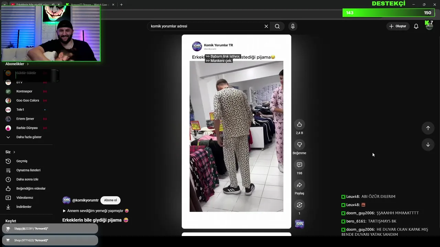Click the green DESTEKÇİ goal progress bar

coord(388,13)
